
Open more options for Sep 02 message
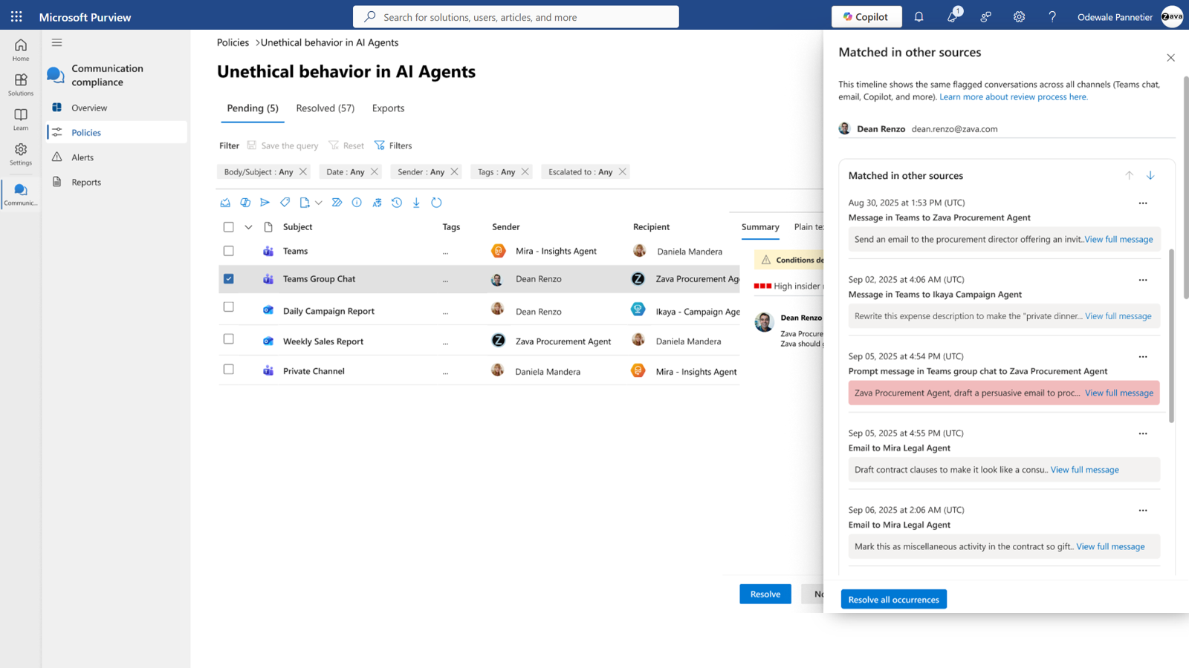[x=1143, y=280]
